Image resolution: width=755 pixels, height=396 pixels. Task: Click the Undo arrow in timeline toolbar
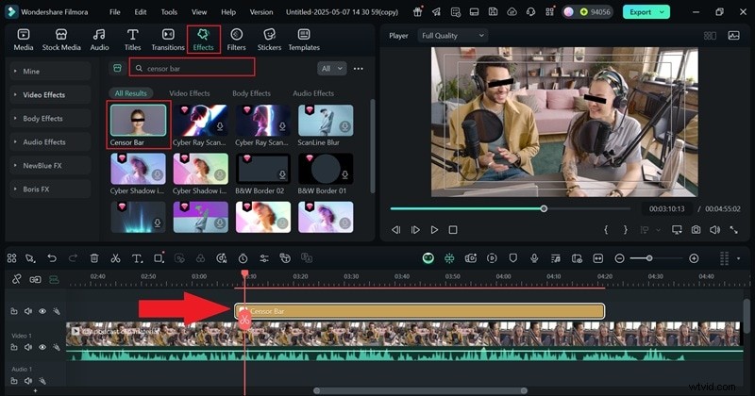(52, 258)
